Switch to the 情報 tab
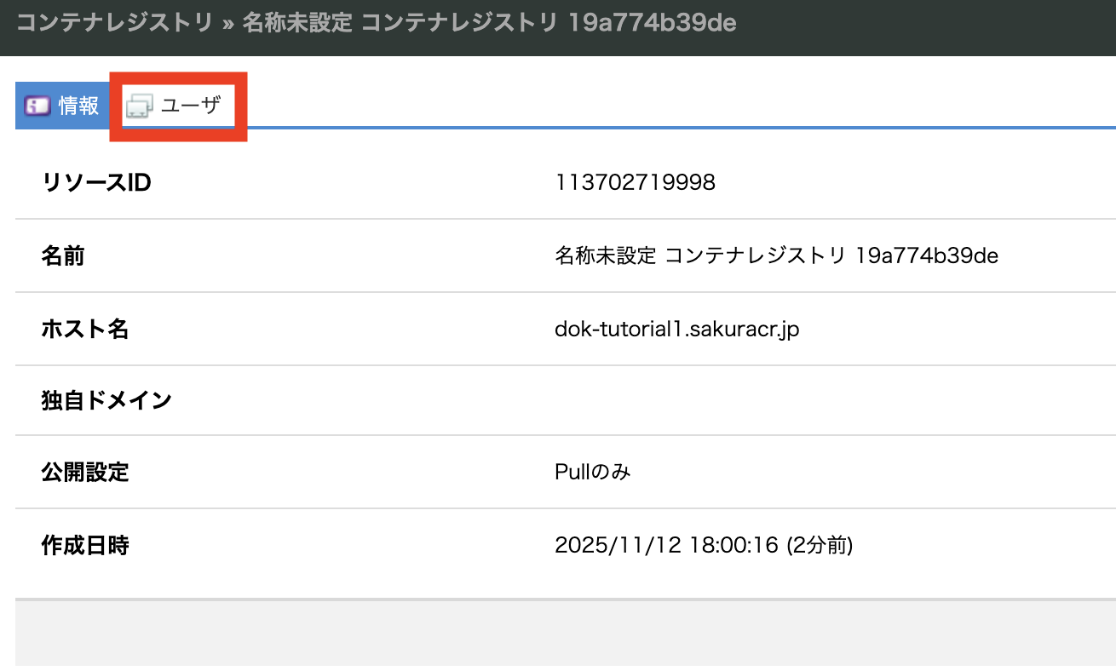 tap(78, 106)
